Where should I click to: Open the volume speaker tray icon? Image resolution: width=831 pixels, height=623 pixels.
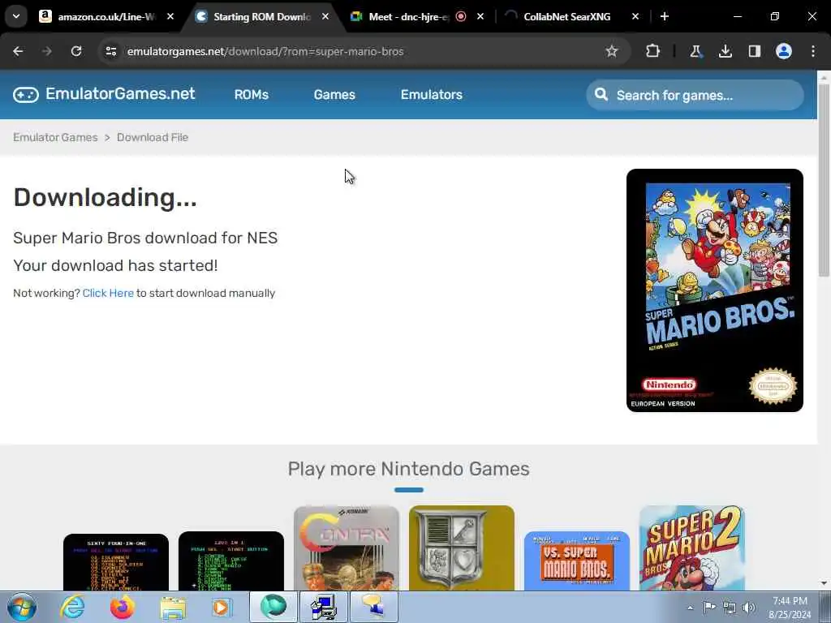(x=749, y=608)
